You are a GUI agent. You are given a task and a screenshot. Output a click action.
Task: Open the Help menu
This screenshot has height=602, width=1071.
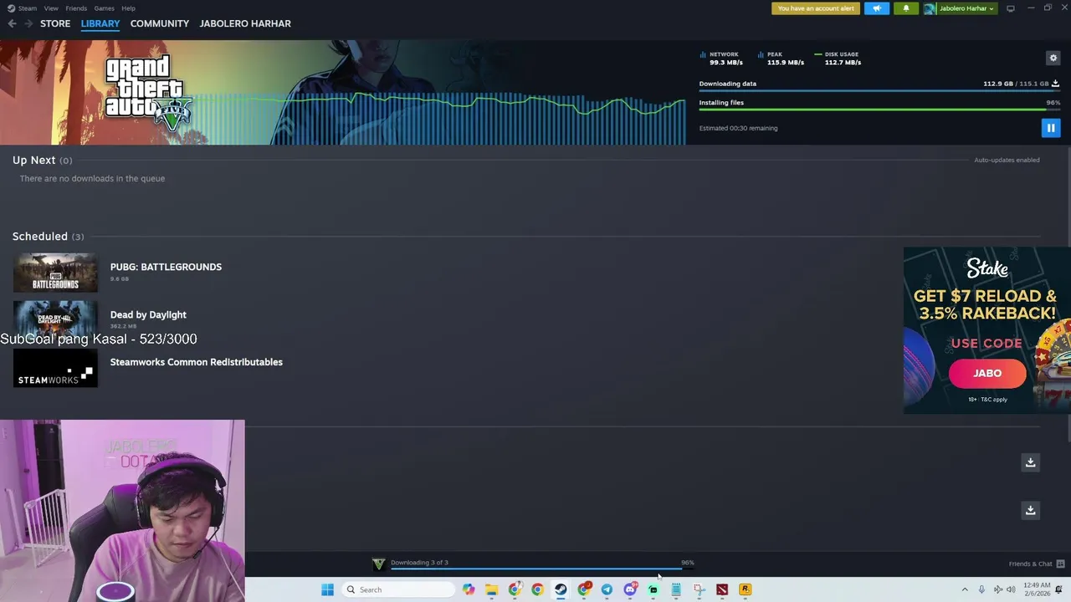click(x=128, y=8)
